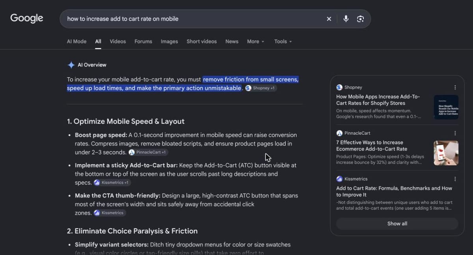Switch to the Forums tab

tap(143, 41)
